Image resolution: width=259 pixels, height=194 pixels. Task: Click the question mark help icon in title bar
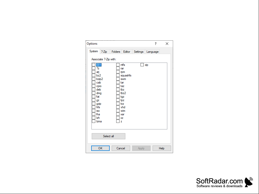[156, 44]
